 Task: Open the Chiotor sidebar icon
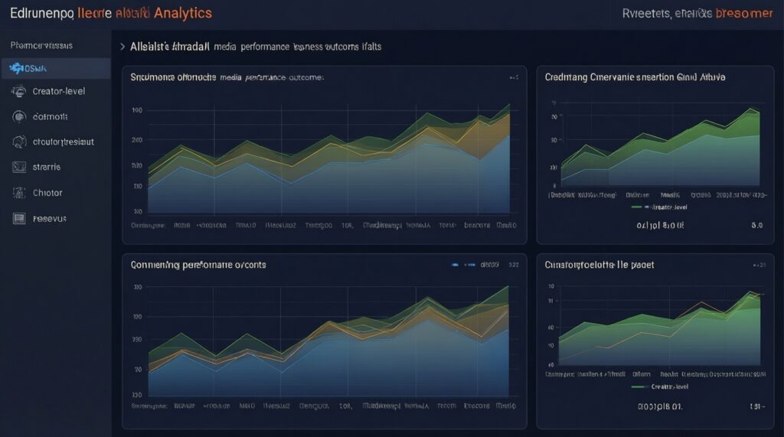[x=19, y=193]
